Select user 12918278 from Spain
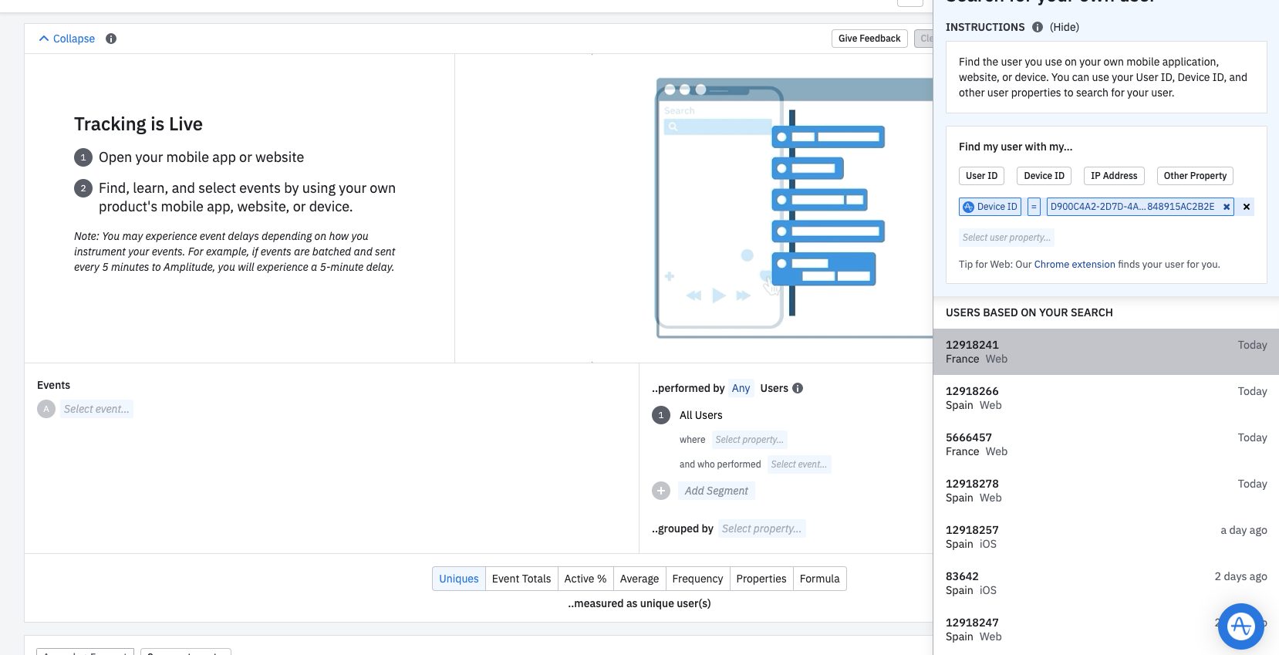This screenshot has width=1279, height=655. [x=1106, y=491]
